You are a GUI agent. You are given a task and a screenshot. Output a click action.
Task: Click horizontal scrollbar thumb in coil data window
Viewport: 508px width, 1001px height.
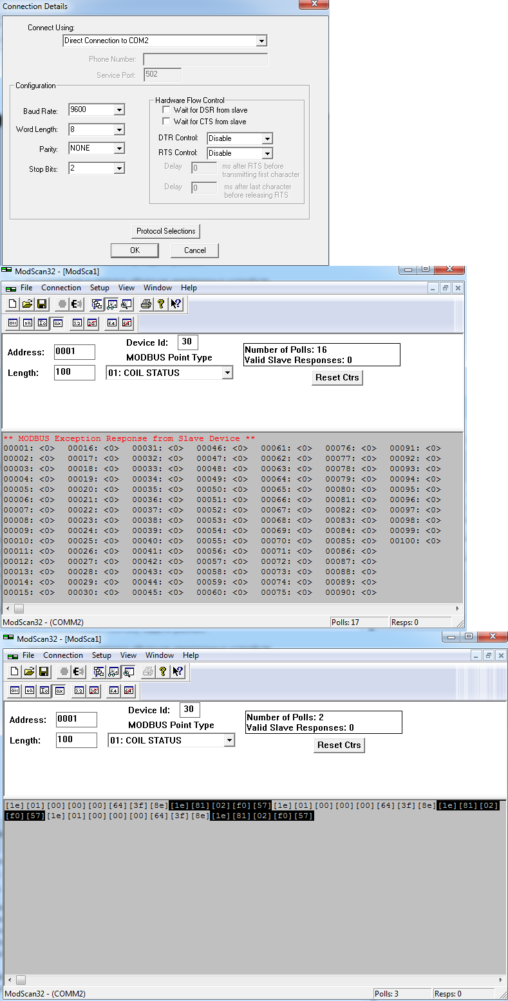(19, 608)
